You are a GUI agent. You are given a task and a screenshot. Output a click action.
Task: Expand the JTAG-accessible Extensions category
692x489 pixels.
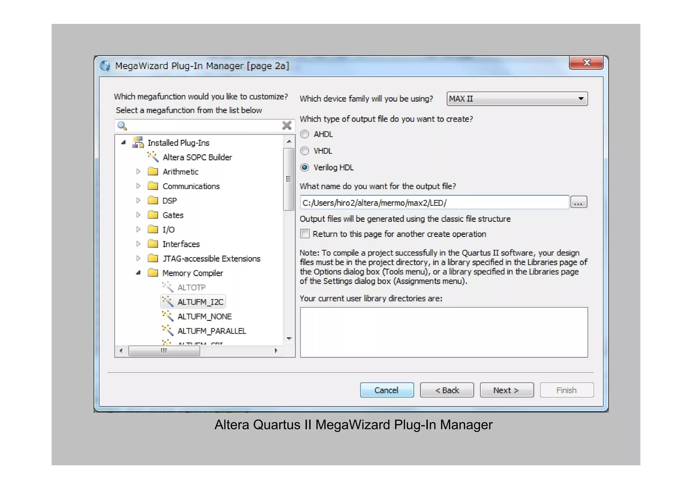coord(138,258)
